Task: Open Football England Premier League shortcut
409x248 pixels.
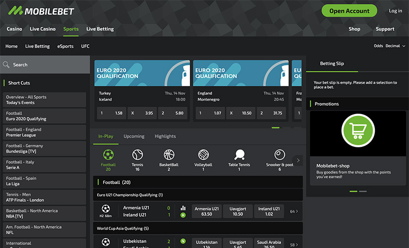Action: click(44, 132)
